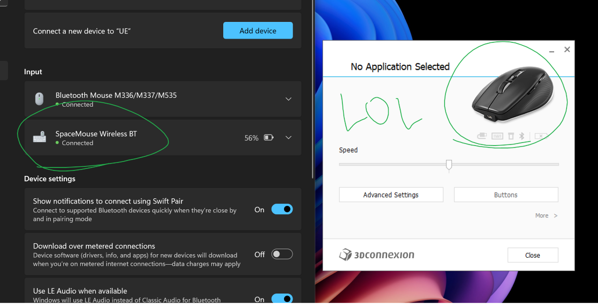
Task: Click the 'No Application Selected' title
Action: 400,66
